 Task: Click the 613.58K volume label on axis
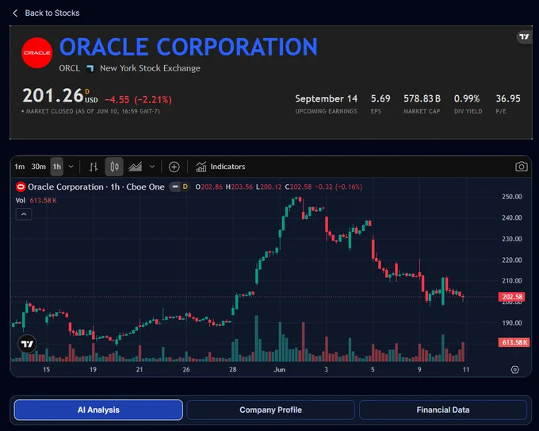pyautogui.click(x=514, y=342)
